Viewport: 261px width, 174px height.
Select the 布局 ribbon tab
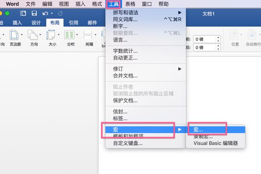tap(55, 23)
